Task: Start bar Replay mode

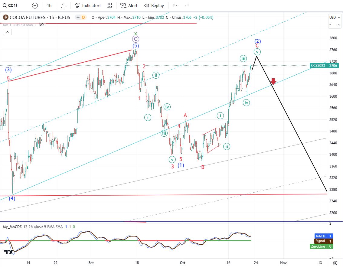Action: point(154,6)
